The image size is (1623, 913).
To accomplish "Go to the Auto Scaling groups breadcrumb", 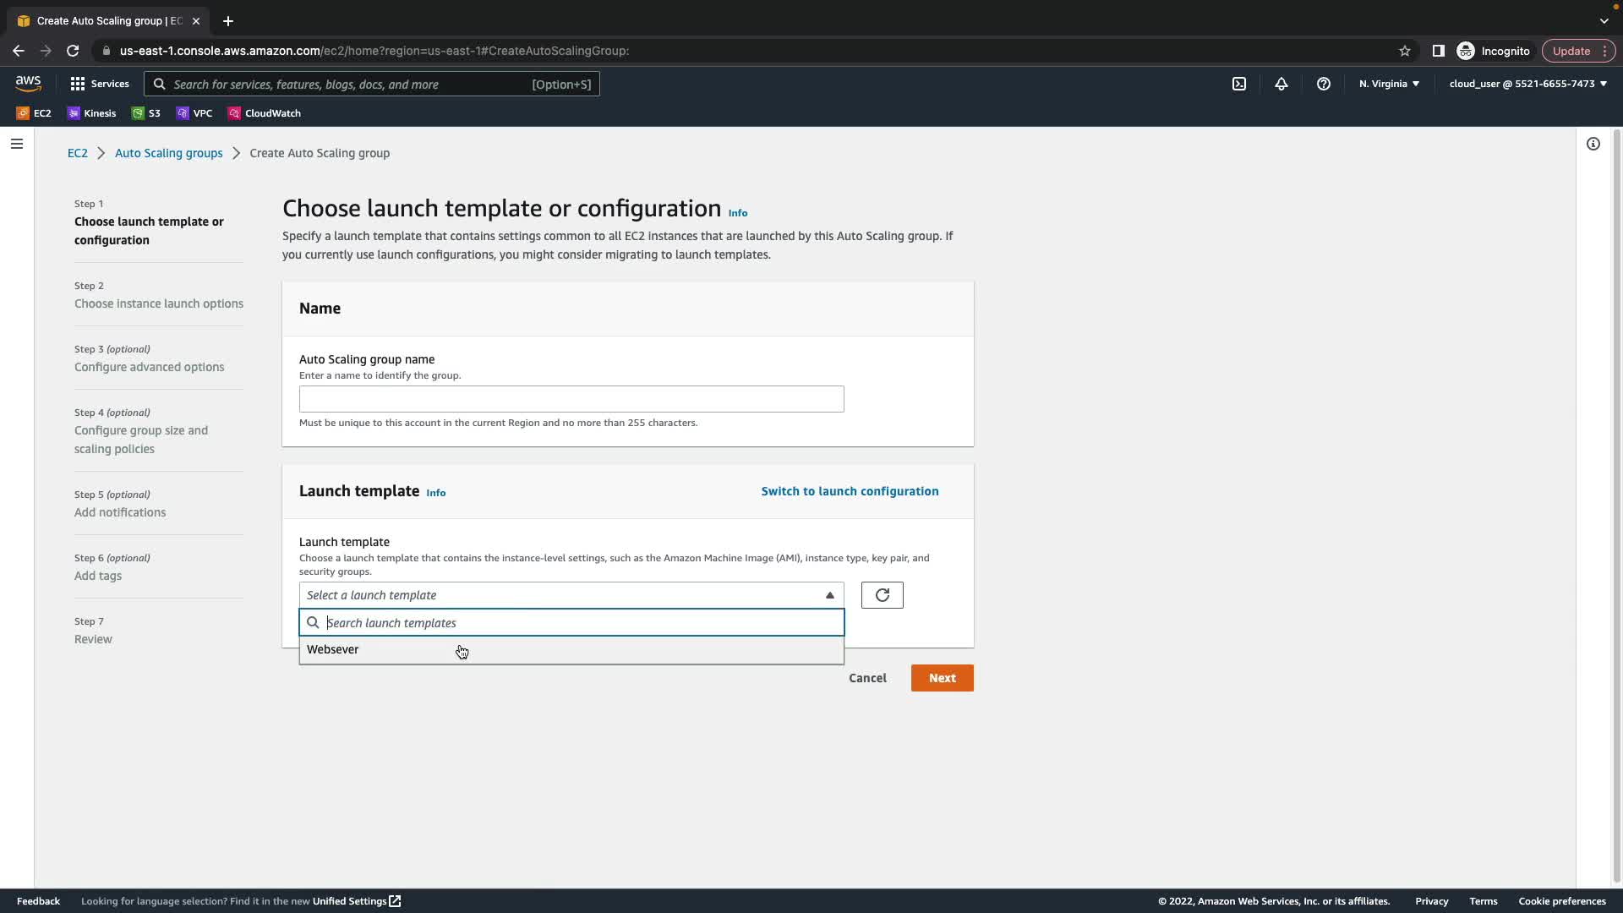I will (168, 153).
